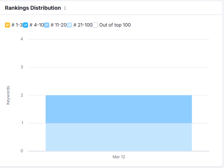The image size is (224, 168).
Task: Toggle the # 4-10 checkbox
Action: [x=25, y=25]
